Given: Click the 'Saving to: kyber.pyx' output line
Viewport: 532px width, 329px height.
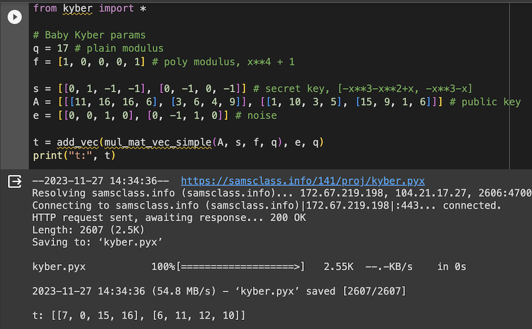Looking at the screenshot, I should pyautogui.click(x=97, y=242).
